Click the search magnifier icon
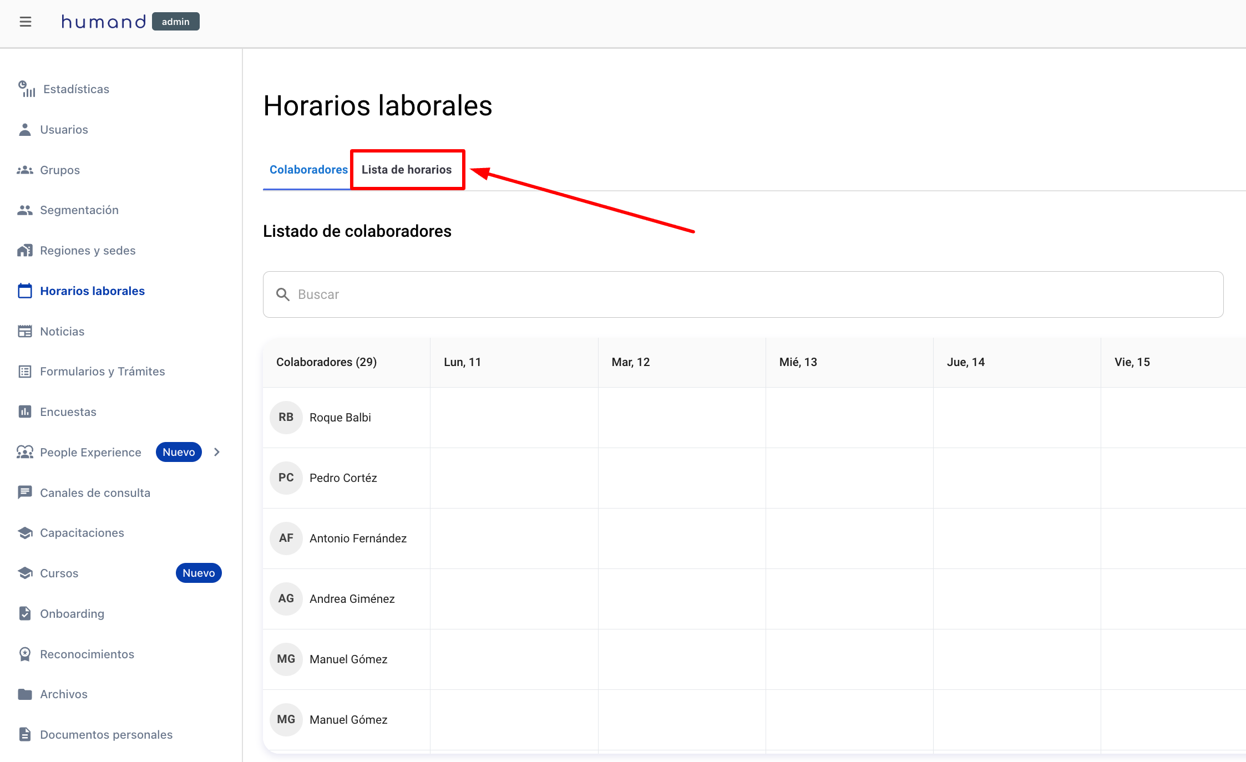This screenshot has width=1246, height=762. point(283,294)
